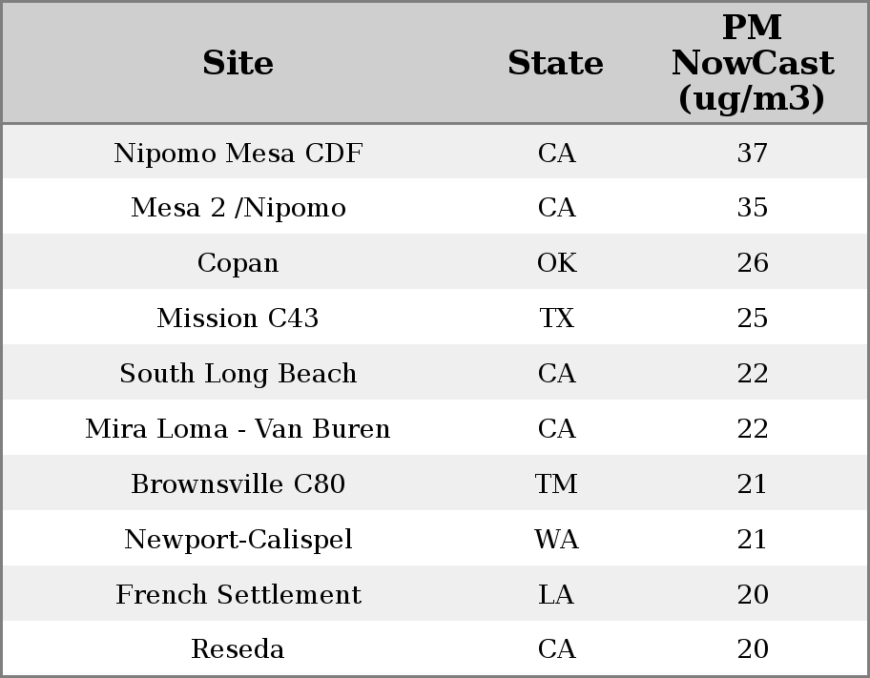The image size is (870, 678).
Task: Click the NowCast value 37
Action: (752, 154)
